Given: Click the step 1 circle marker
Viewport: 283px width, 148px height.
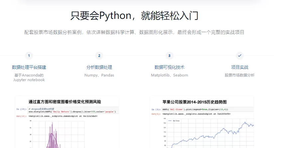Looking at the screenshot, I should point(29,56).
